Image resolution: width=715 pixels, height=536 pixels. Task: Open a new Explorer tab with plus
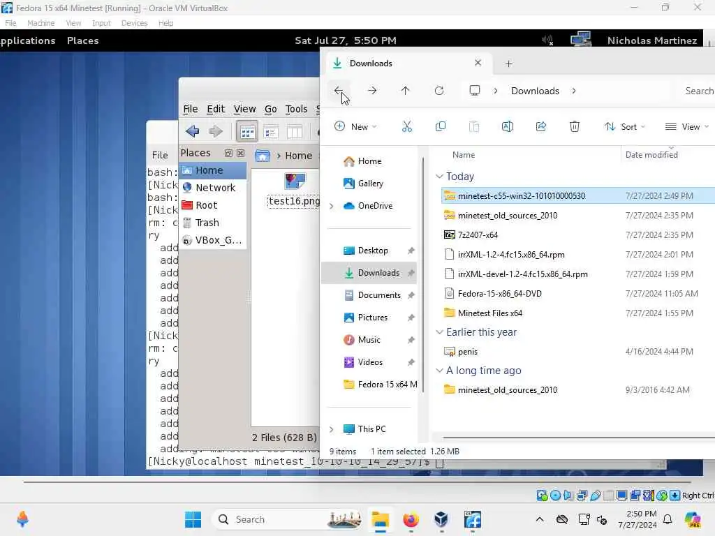(x=509, y=64)
